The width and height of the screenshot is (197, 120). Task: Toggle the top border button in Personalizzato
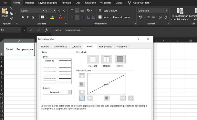(82, 76)
